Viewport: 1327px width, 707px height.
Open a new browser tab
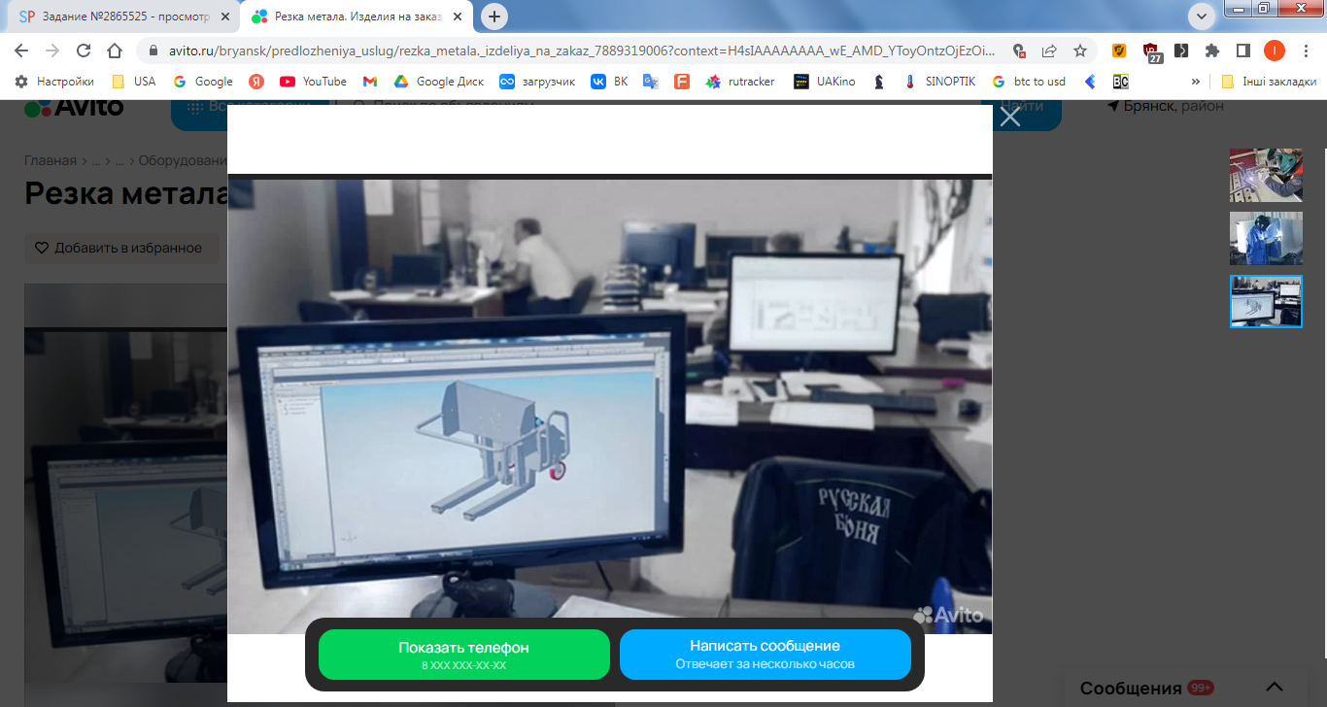[x=494, y=16]
